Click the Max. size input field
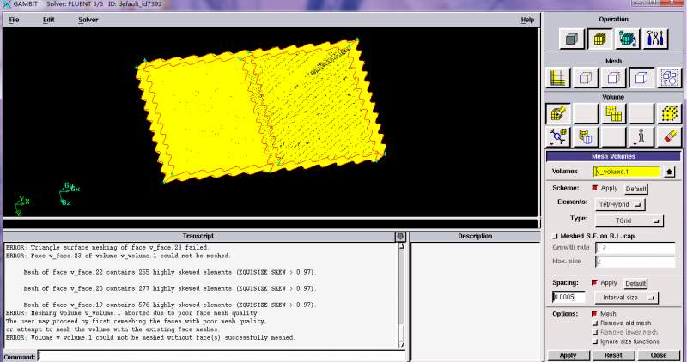The image size is (687, 362). pyautogui.click(x=635, y=262)
